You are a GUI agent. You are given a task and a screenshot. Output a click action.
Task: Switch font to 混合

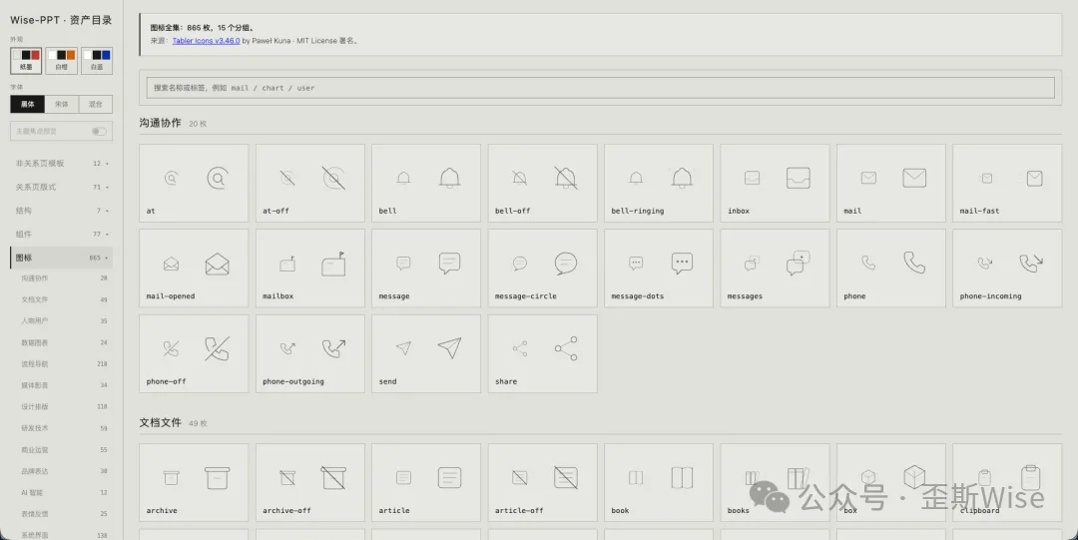pos(96,104)
